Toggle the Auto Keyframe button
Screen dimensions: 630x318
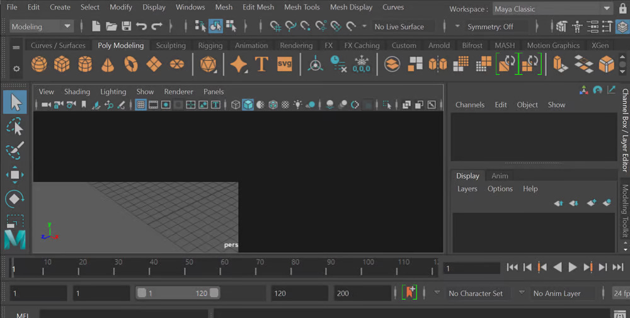pyautogui.click(x=409, y=293)
